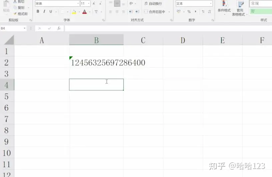
Task: Apply percent style
Action: pyautogui.click(x=189, y=12)
